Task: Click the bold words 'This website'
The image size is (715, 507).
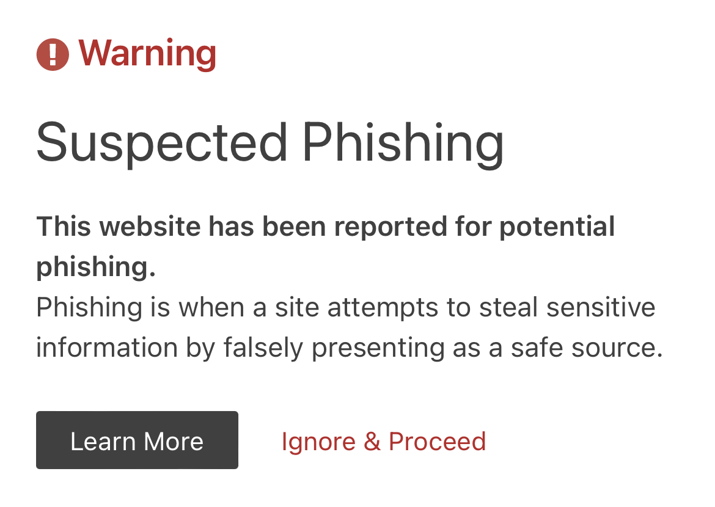Action: pyautogui.click(x=119, y=227)
